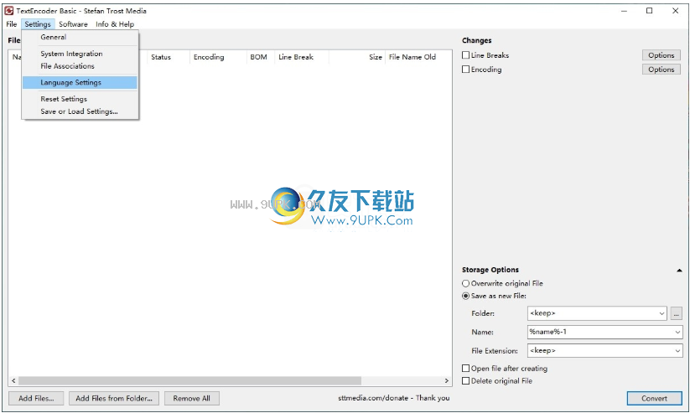Image resolution: width=690 pixels, height=413 pixels.
Task: Click the Convert button
Action: (x=654, y=398)
